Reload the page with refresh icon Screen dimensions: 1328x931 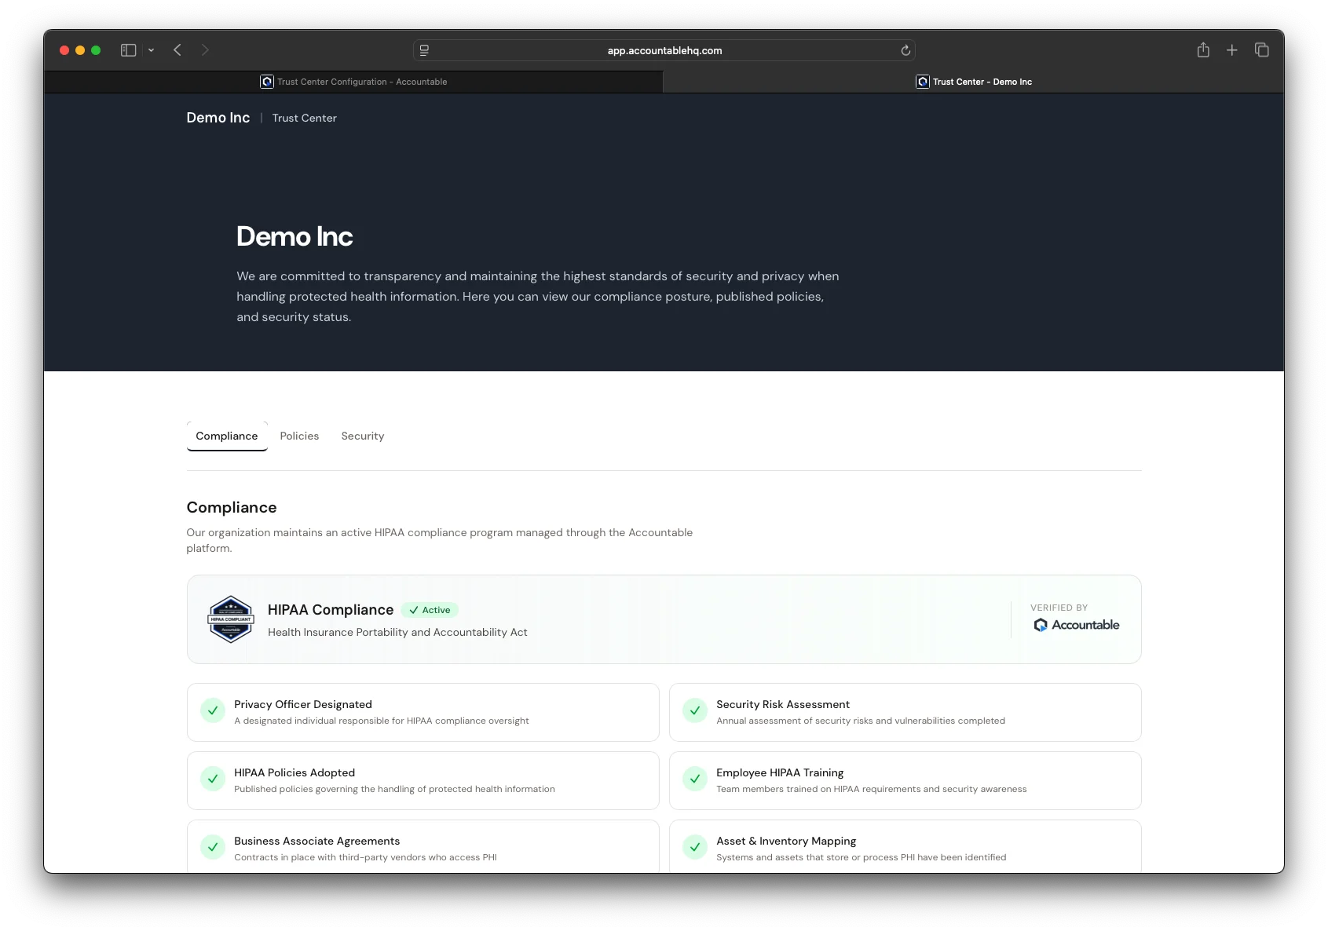tap(905, 50)
